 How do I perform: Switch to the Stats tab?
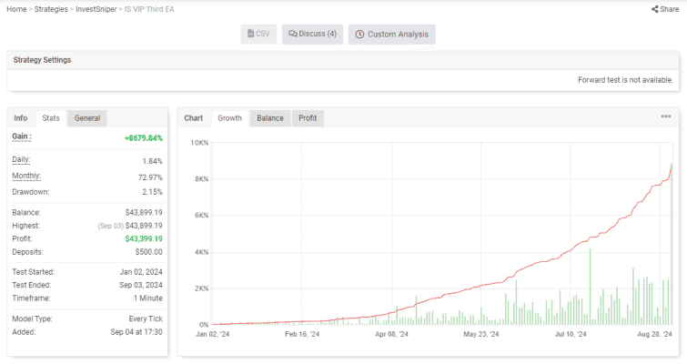[x=51, y=118]
